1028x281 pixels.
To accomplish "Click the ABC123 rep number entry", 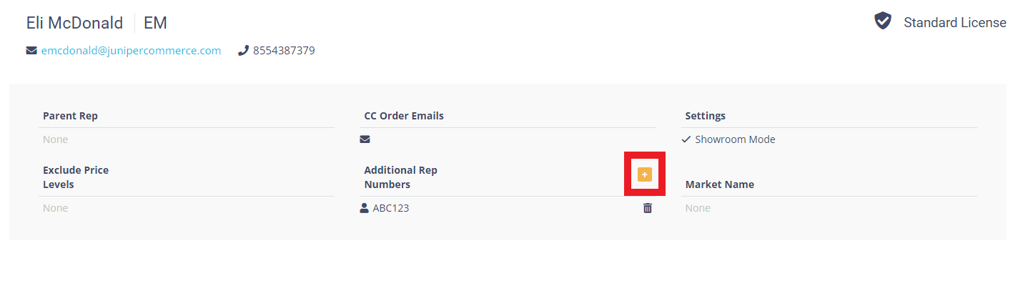I will click(x=391, y=208).
